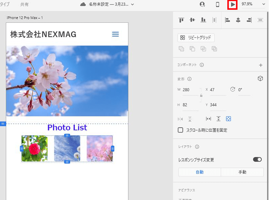This screenshot has height=200, width=269.
Task: Click the invite user icon
Action: point(202,4)
